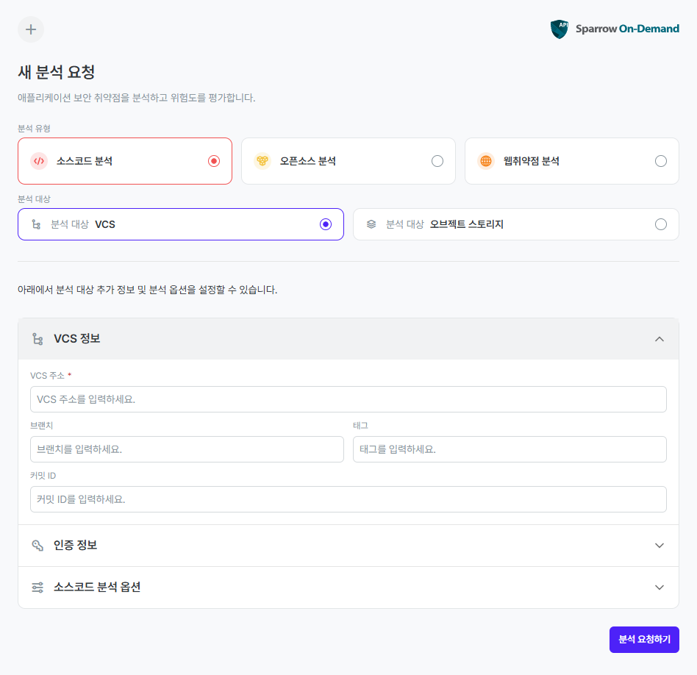Click the key icon beside 인증 정보
This screenshot has height=675, width=697.
pyautogui.click(x=37, y=546)
